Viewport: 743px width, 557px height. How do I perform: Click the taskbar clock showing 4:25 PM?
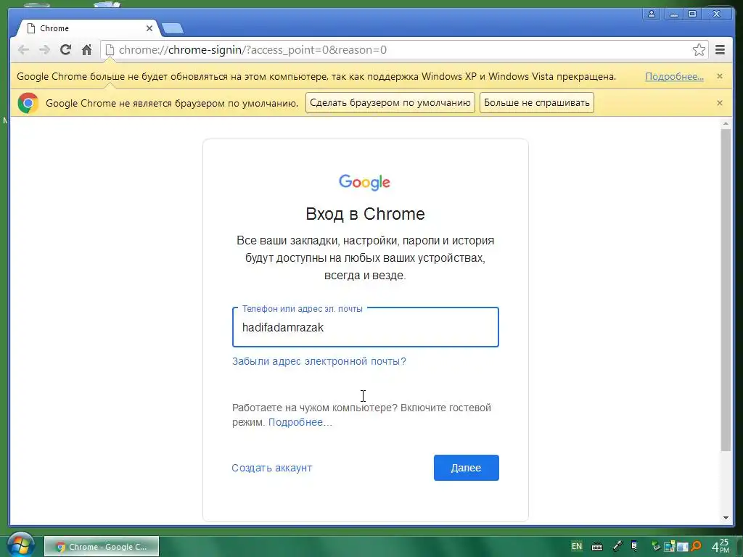click(721, 545)
